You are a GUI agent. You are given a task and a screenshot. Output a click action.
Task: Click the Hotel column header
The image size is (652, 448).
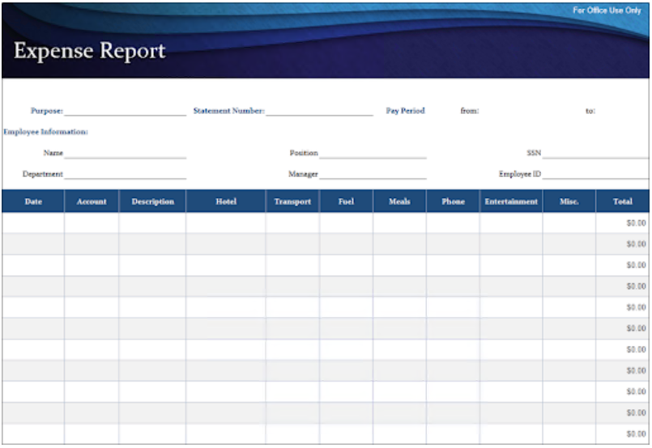[226, 201]
